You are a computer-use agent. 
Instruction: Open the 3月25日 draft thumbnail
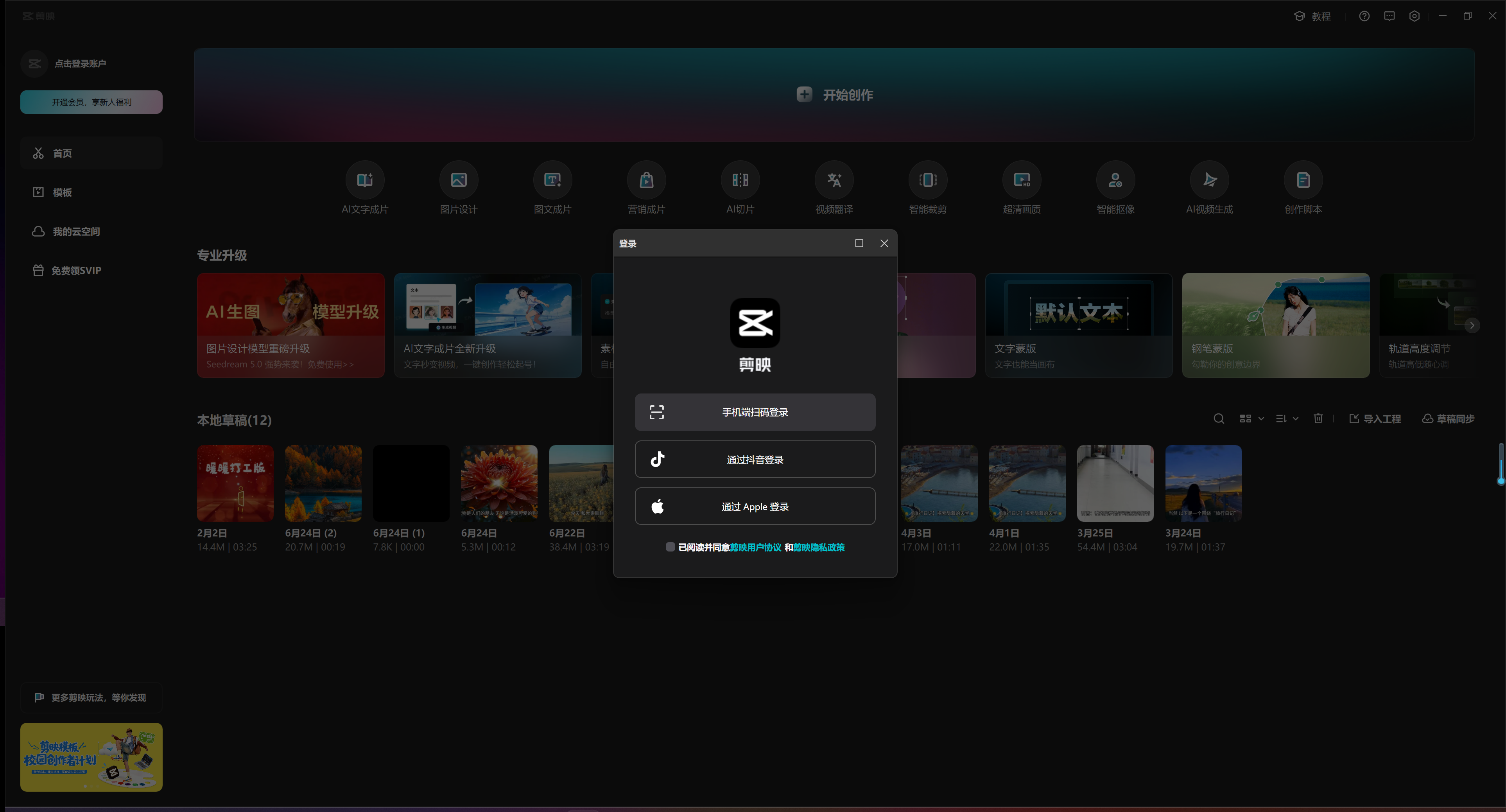(x=1115, y=483)
